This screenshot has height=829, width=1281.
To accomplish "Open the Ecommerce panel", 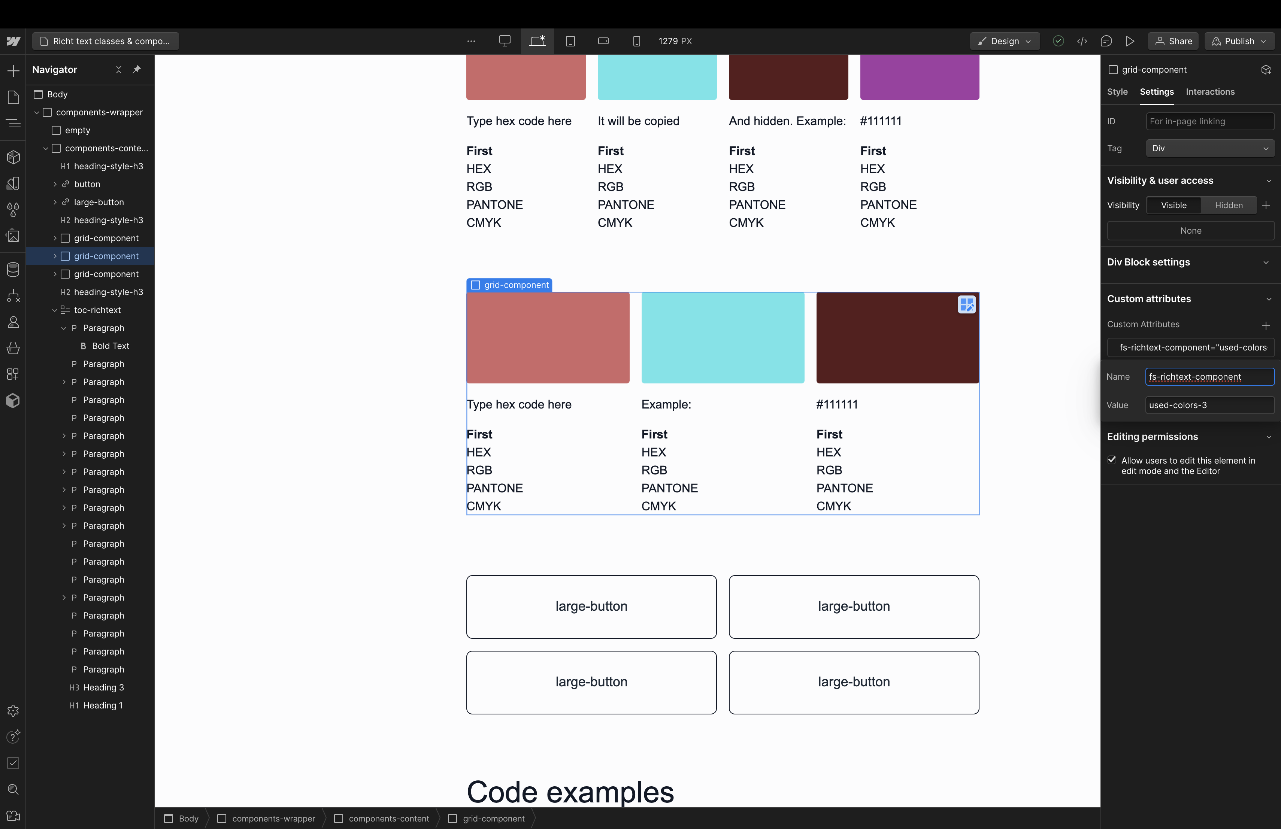I will pyautogui.click(x=13, y=348).
